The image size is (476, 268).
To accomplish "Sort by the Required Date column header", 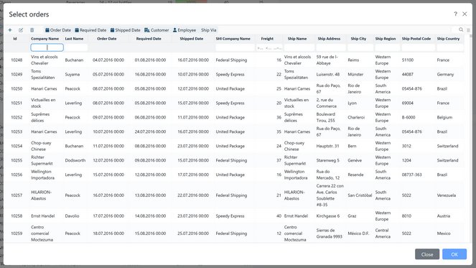I will click(x=149, y=39).
